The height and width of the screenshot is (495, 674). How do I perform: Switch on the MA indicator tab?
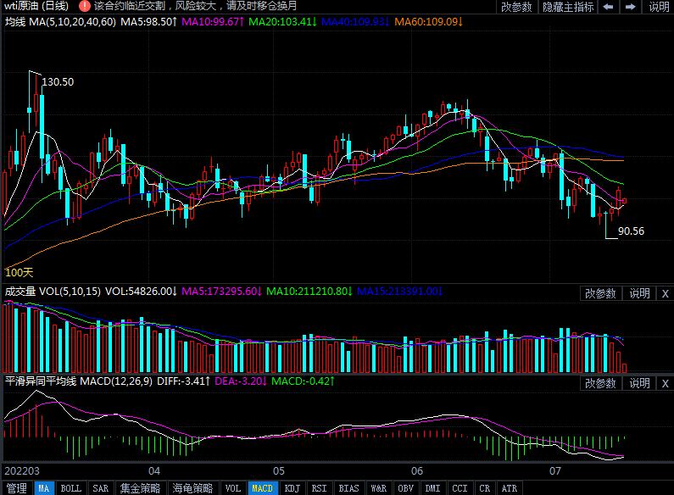point(43,488)
